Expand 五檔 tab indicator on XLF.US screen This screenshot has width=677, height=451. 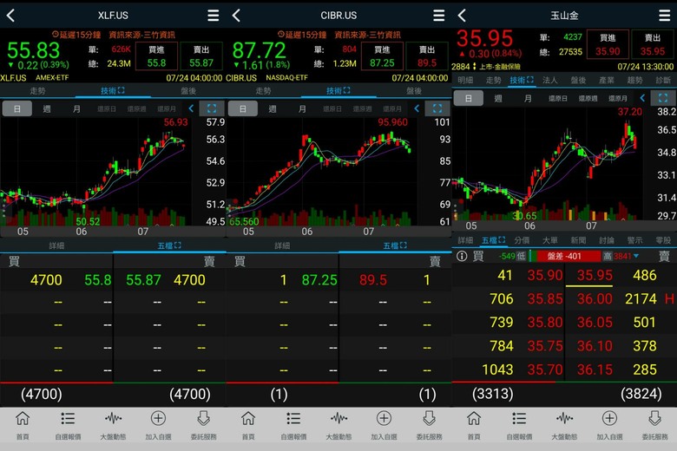(177, 245)
